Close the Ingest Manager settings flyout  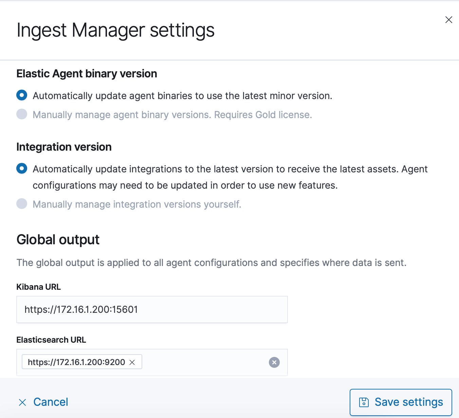[449, 20]
